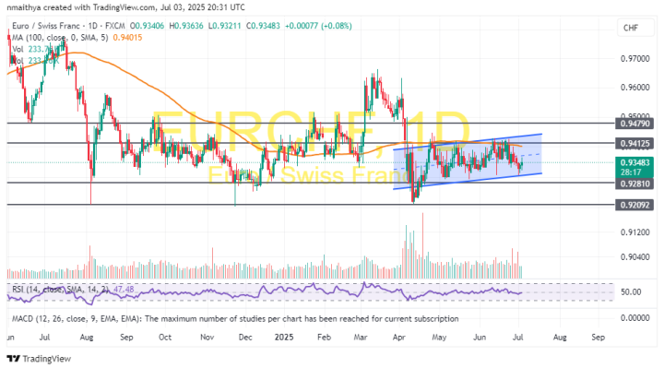Click the MA 100 indicator legend

point(60,38)
